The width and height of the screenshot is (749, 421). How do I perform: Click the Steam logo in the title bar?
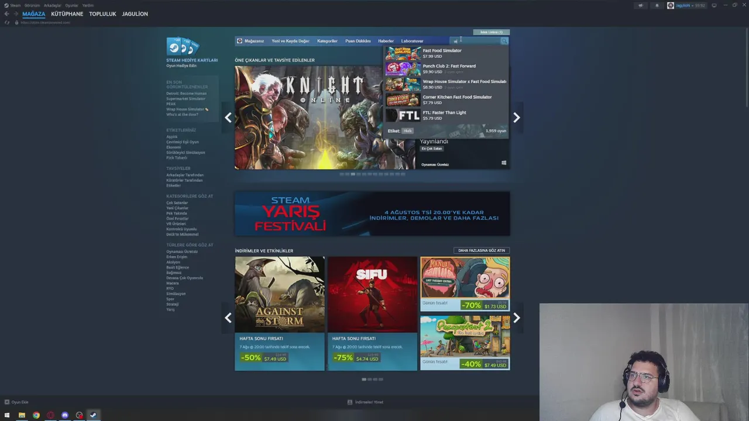coord(6,5)
